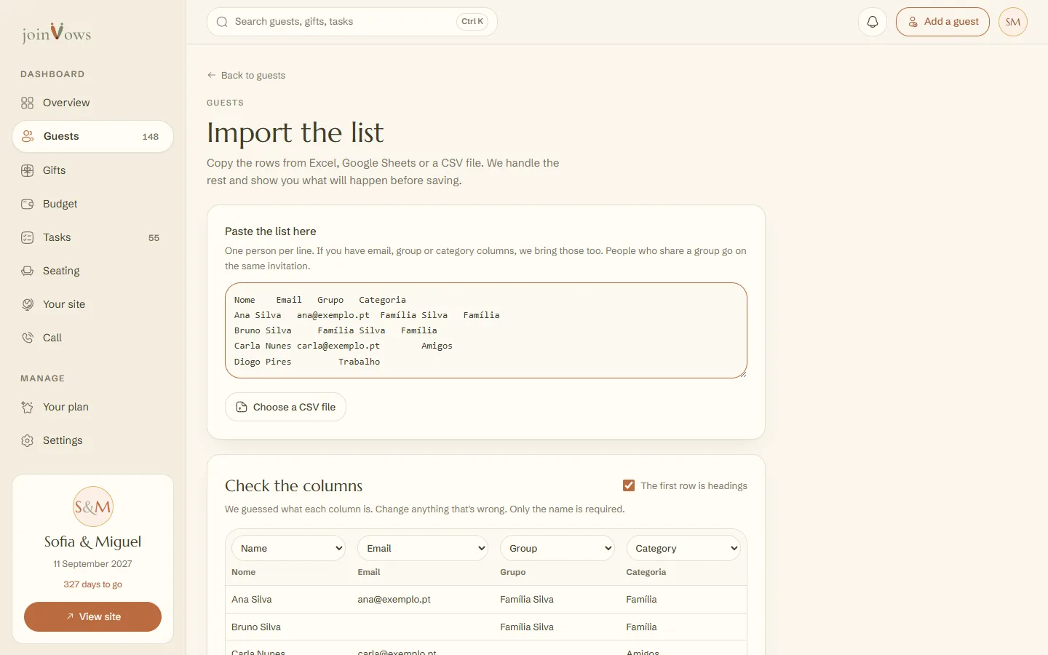
Task: Open the Tasks menu item
Action: click(92, 237)
